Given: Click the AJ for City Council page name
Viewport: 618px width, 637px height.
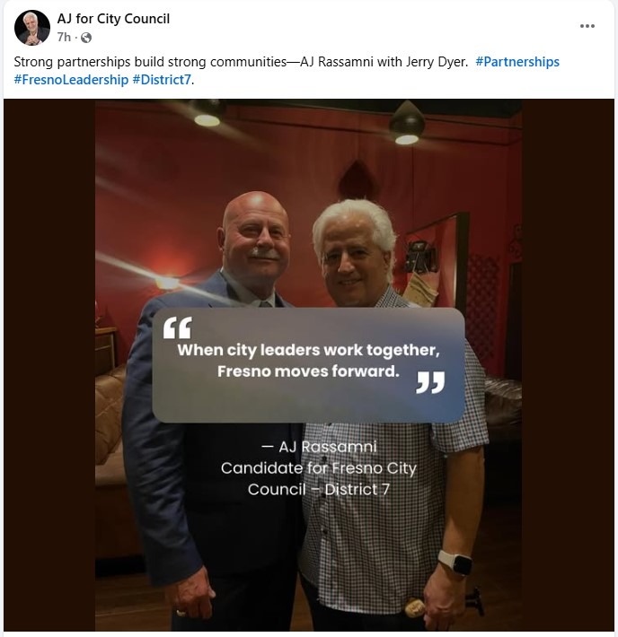Looking at the screenshot, I should click(x=113, y=19).
